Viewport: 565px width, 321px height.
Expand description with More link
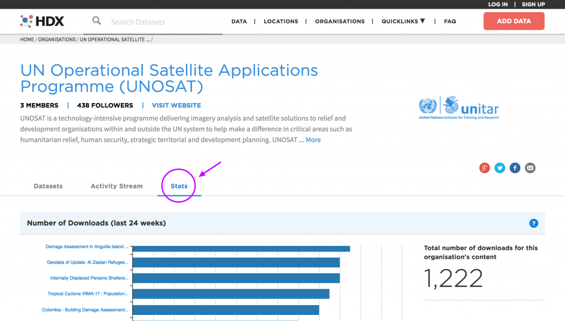[x=313, y=140]
